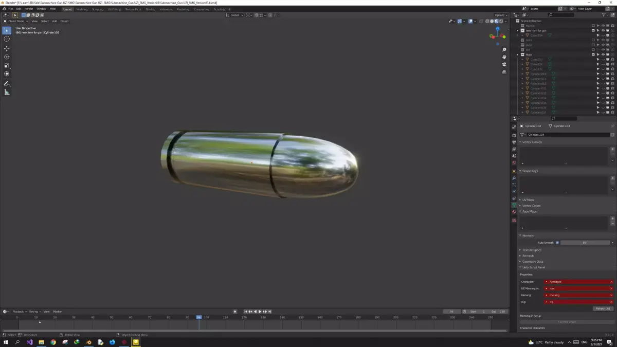Open the Texture checker properties tab

(x=514, y=221)
